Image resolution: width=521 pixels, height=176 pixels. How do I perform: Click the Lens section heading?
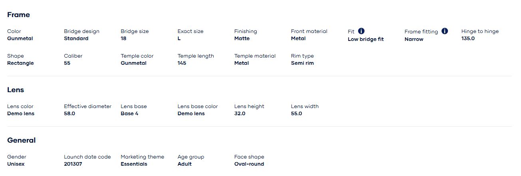(x=16, y=90)
